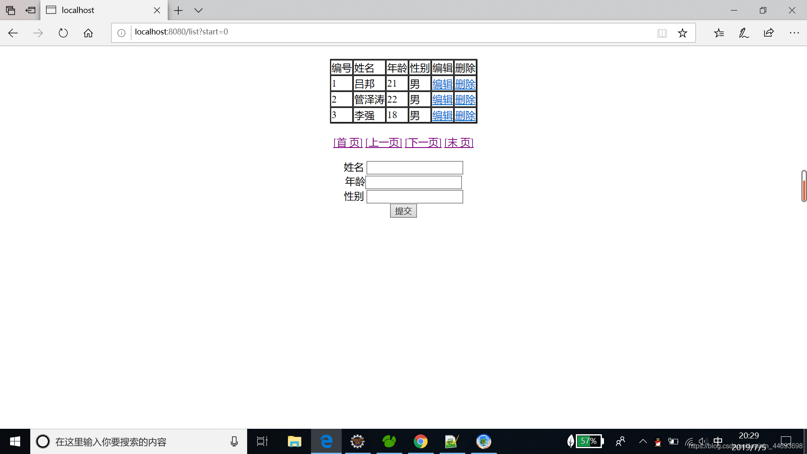Image resolution: width=807 pixels, height=454 pixels.
Task: Activate Cortana microphone icon
Action: click(234, 441)
